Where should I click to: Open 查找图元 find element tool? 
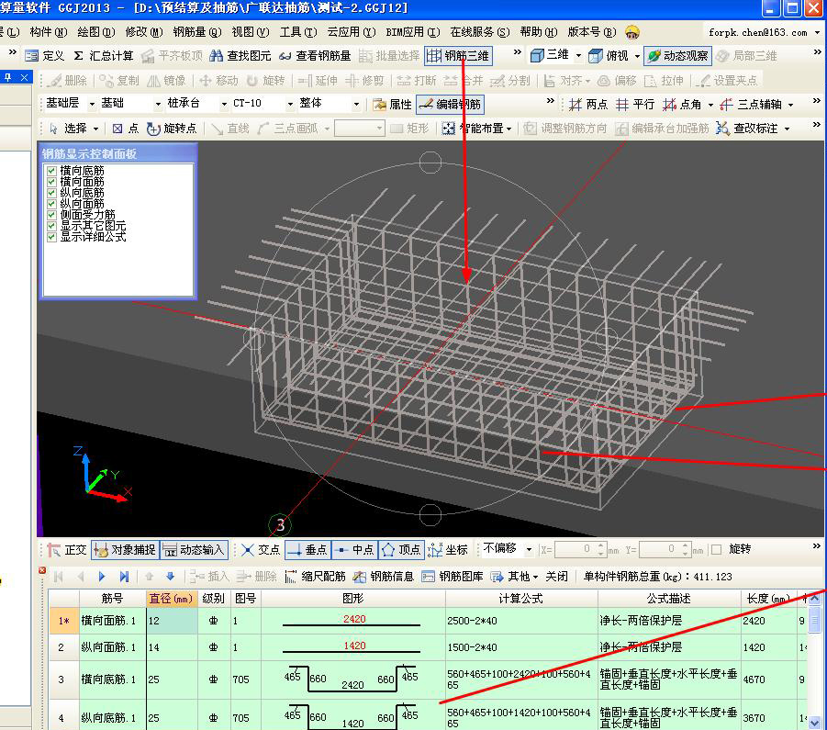click(240, 56)
